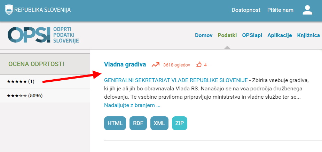Navigate to Knjižnica
This screenshot has height=152, width=322.
click(x=309, y=35)
